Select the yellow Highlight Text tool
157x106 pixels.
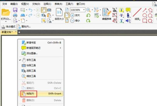121,10
